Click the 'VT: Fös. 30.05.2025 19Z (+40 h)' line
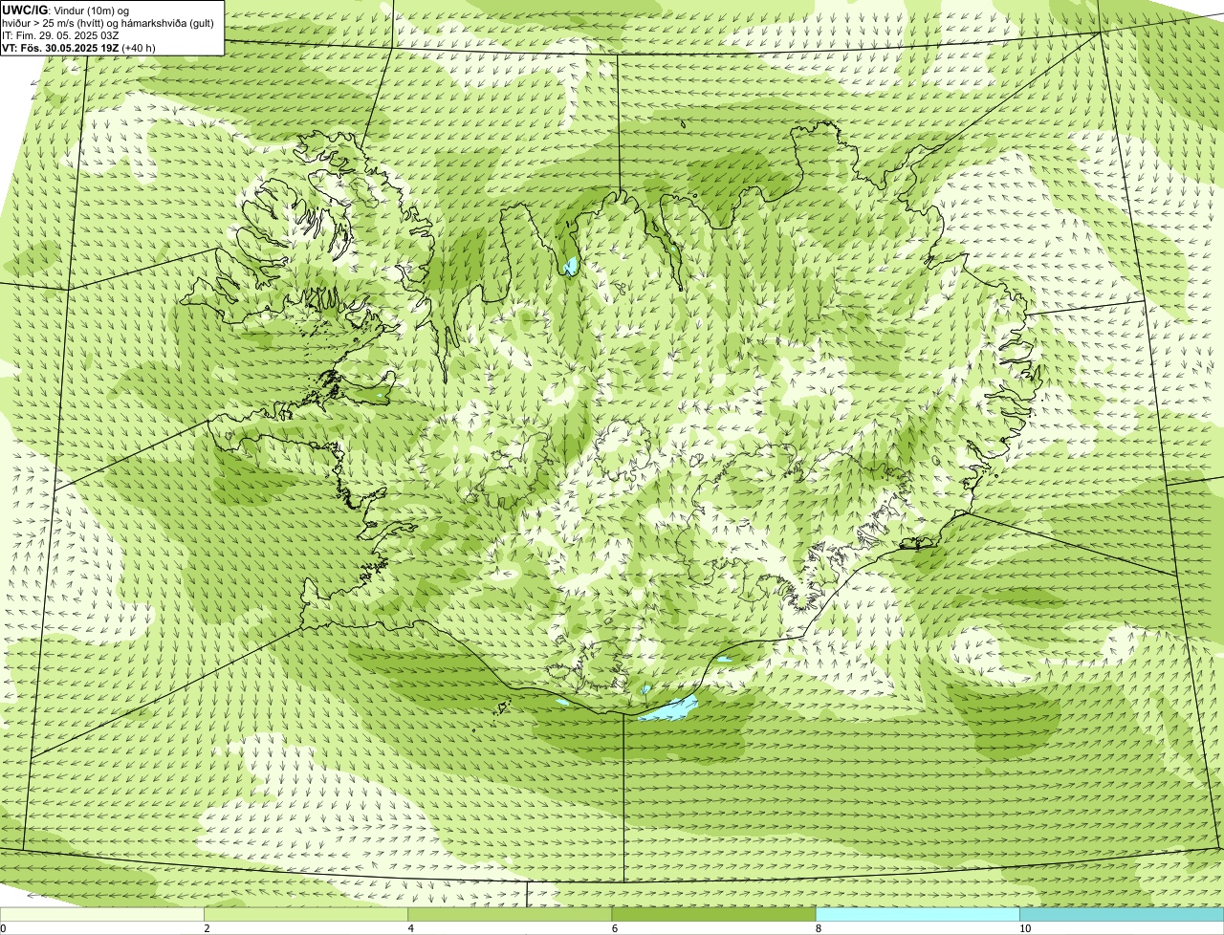Screen dimensions: 1224x935 79,47
